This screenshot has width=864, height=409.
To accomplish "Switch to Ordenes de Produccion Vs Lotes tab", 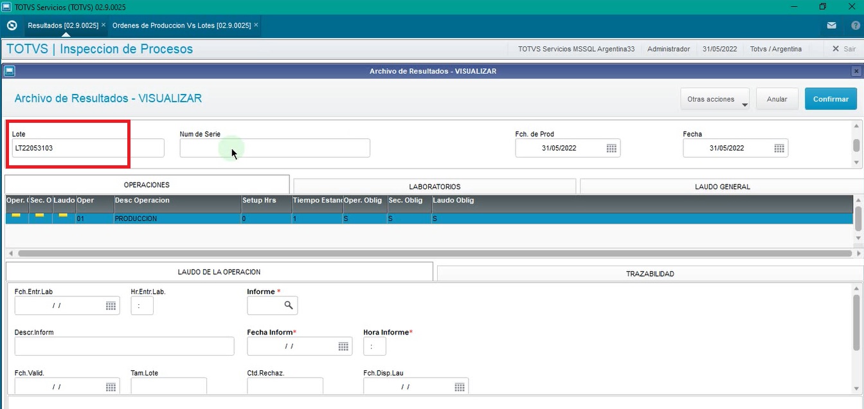I will pyautogui.click(x=181, y=25).
